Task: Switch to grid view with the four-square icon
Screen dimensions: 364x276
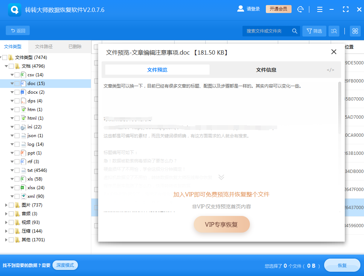Action: point(355,31)
